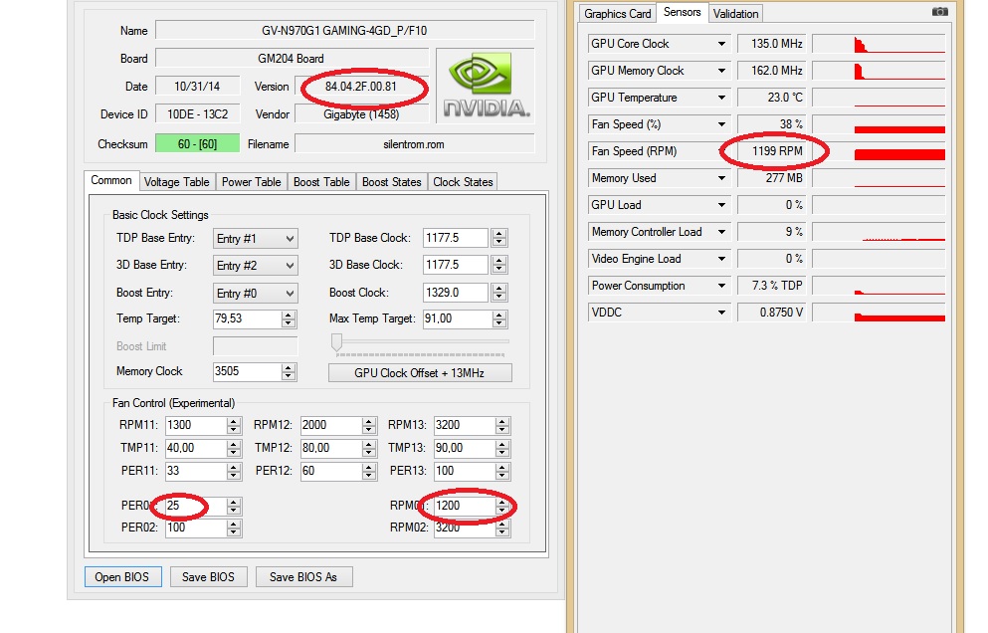Click the GPU Core Clock history graph
Viewport: 988px width, 633px height.
tap(879, 44)
